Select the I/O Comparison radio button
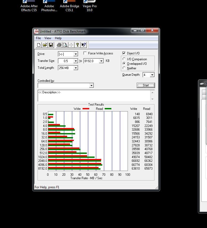The width and height of the screenshot is (207, 228). [x=124, y=59]
